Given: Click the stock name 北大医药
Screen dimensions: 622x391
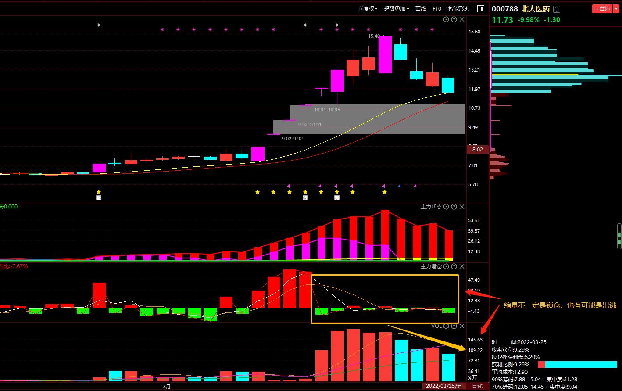Looking at the screenshot, I should [x=536, y=9].
